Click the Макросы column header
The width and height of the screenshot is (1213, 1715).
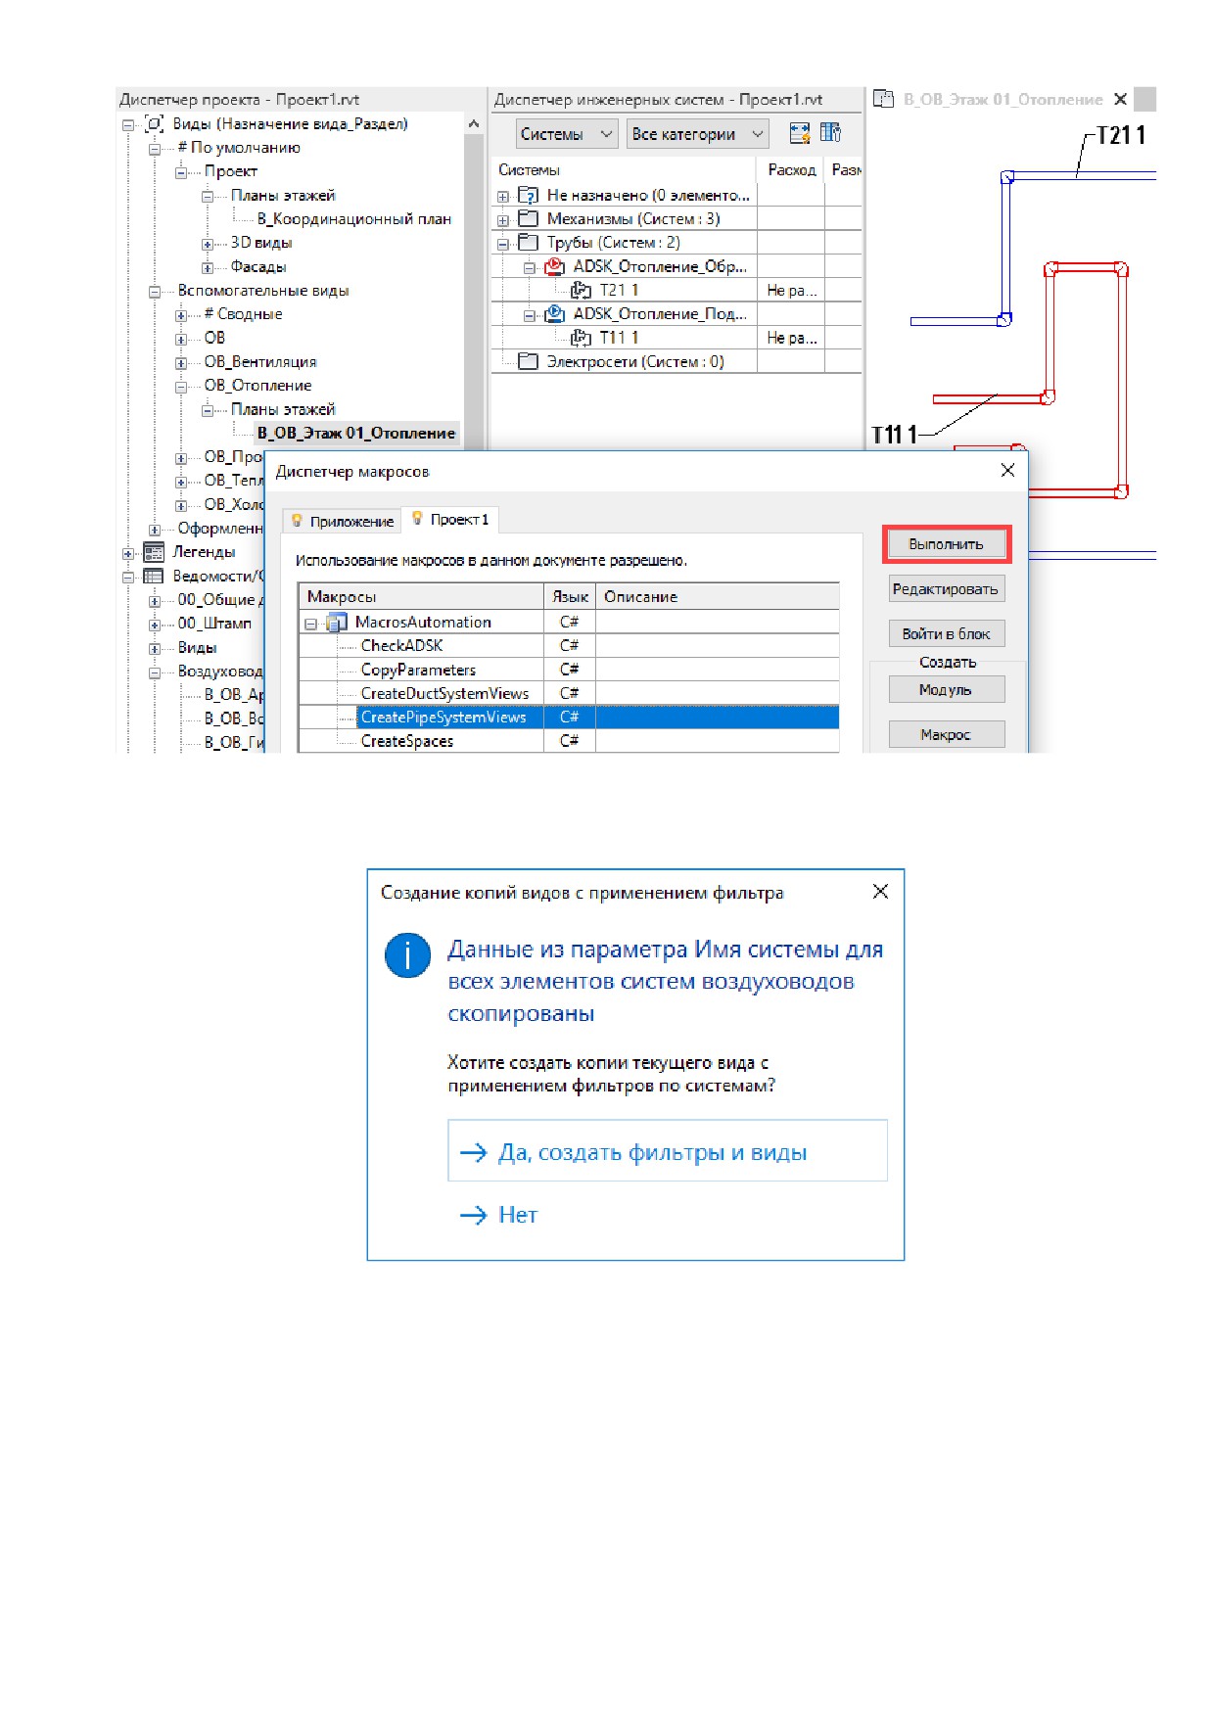pyautogui.click(x=422, y=597)
